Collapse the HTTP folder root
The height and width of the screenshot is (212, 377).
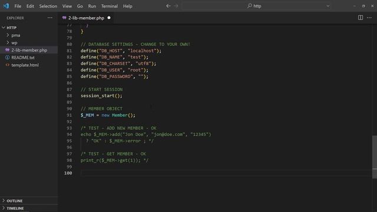point(29,28)
